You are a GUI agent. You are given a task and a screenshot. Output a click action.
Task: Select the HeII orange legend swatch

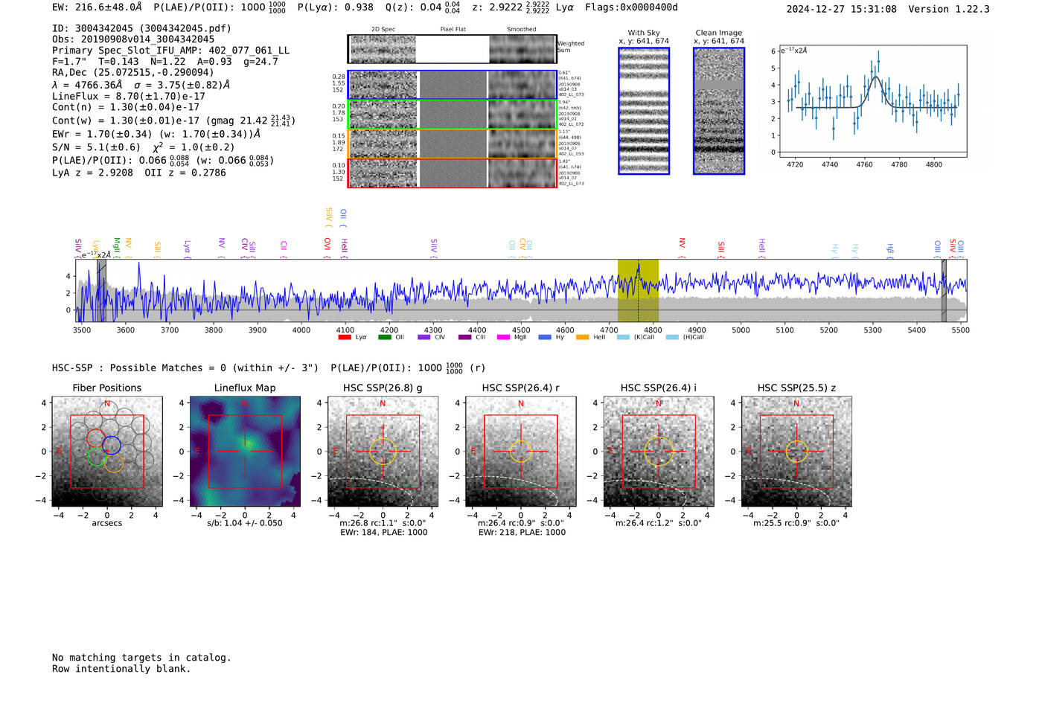(583, 337)
